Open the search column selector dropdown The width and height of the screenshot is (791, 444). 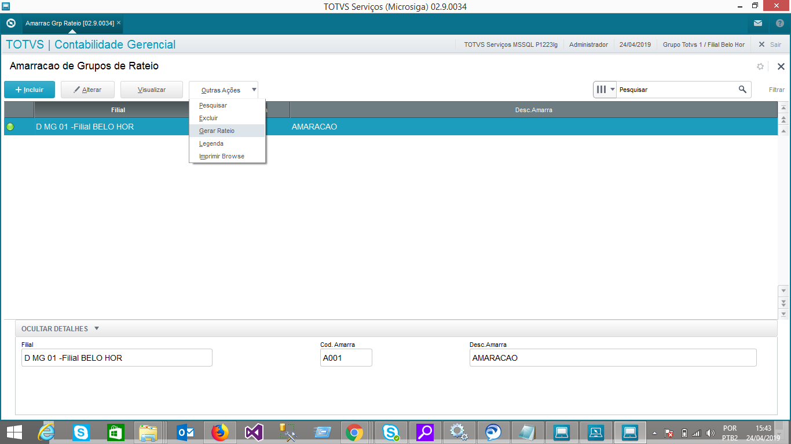click(x=605, y=90)
